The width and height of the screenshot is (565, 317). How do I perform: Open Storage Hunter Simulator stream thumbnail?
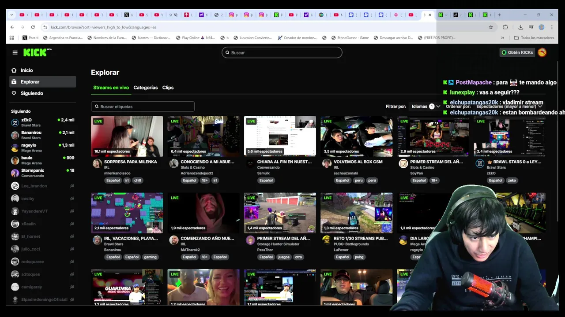[x=280, y=213]
